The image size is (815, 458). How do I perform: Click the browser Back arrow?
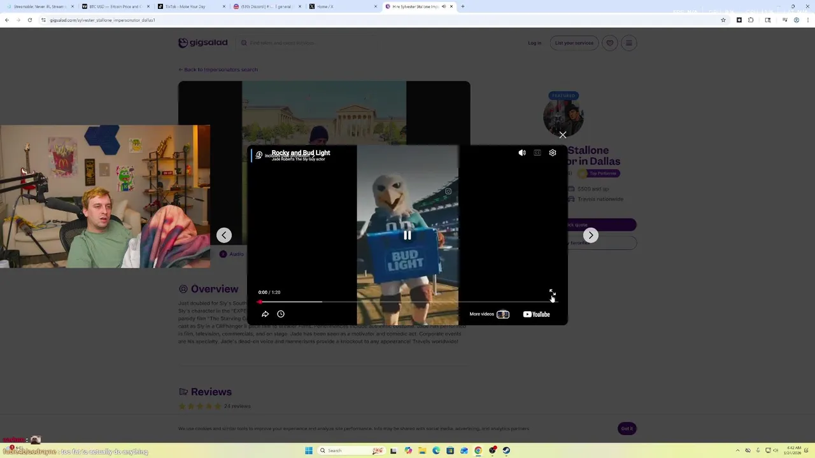coord(6,20)
